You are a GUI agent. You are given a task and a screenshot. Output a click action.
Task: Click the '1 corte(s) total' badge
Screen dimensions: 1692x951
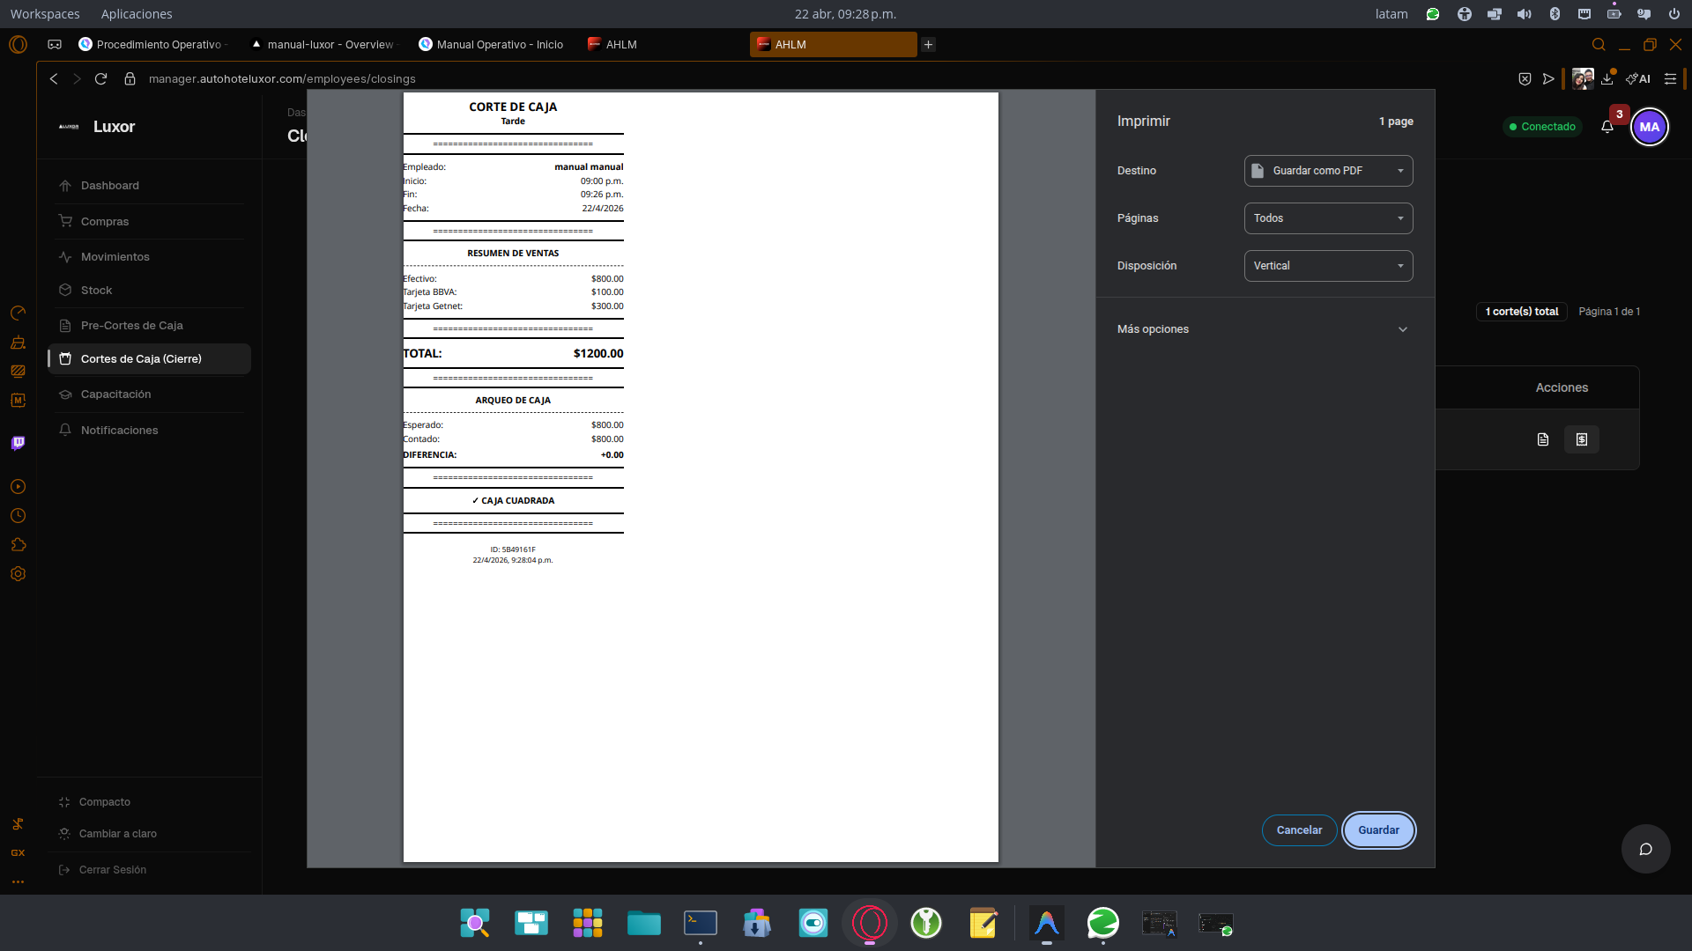[x=1522, y=312]
